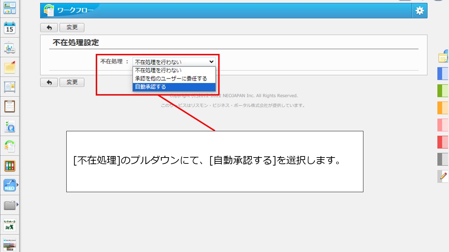Image resolution: width=449 pixels, height=252 pixels.
Task: Open the brown clipboard icon in sidebar
Action: click(9, 106)
